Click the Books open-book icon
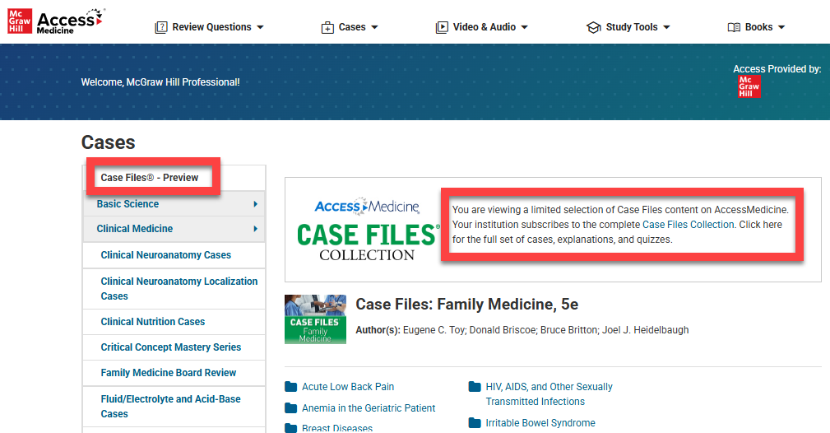Viewport: 830px width, 433px height. click(x=734, y=27)
